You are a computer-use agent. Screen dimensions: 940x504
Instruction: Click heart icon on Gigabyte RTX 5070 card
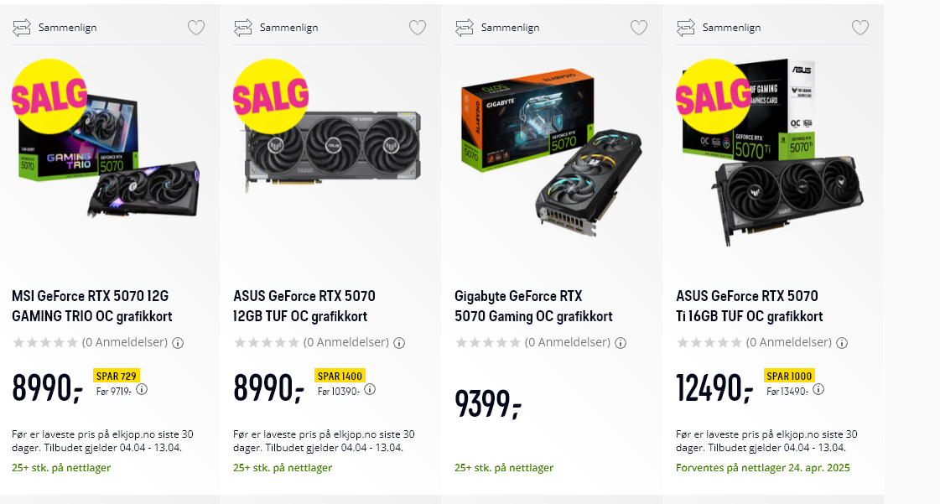tap(639, 28)
